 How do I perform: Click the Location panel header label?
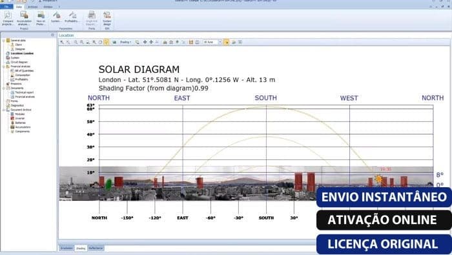coord(67,35)
